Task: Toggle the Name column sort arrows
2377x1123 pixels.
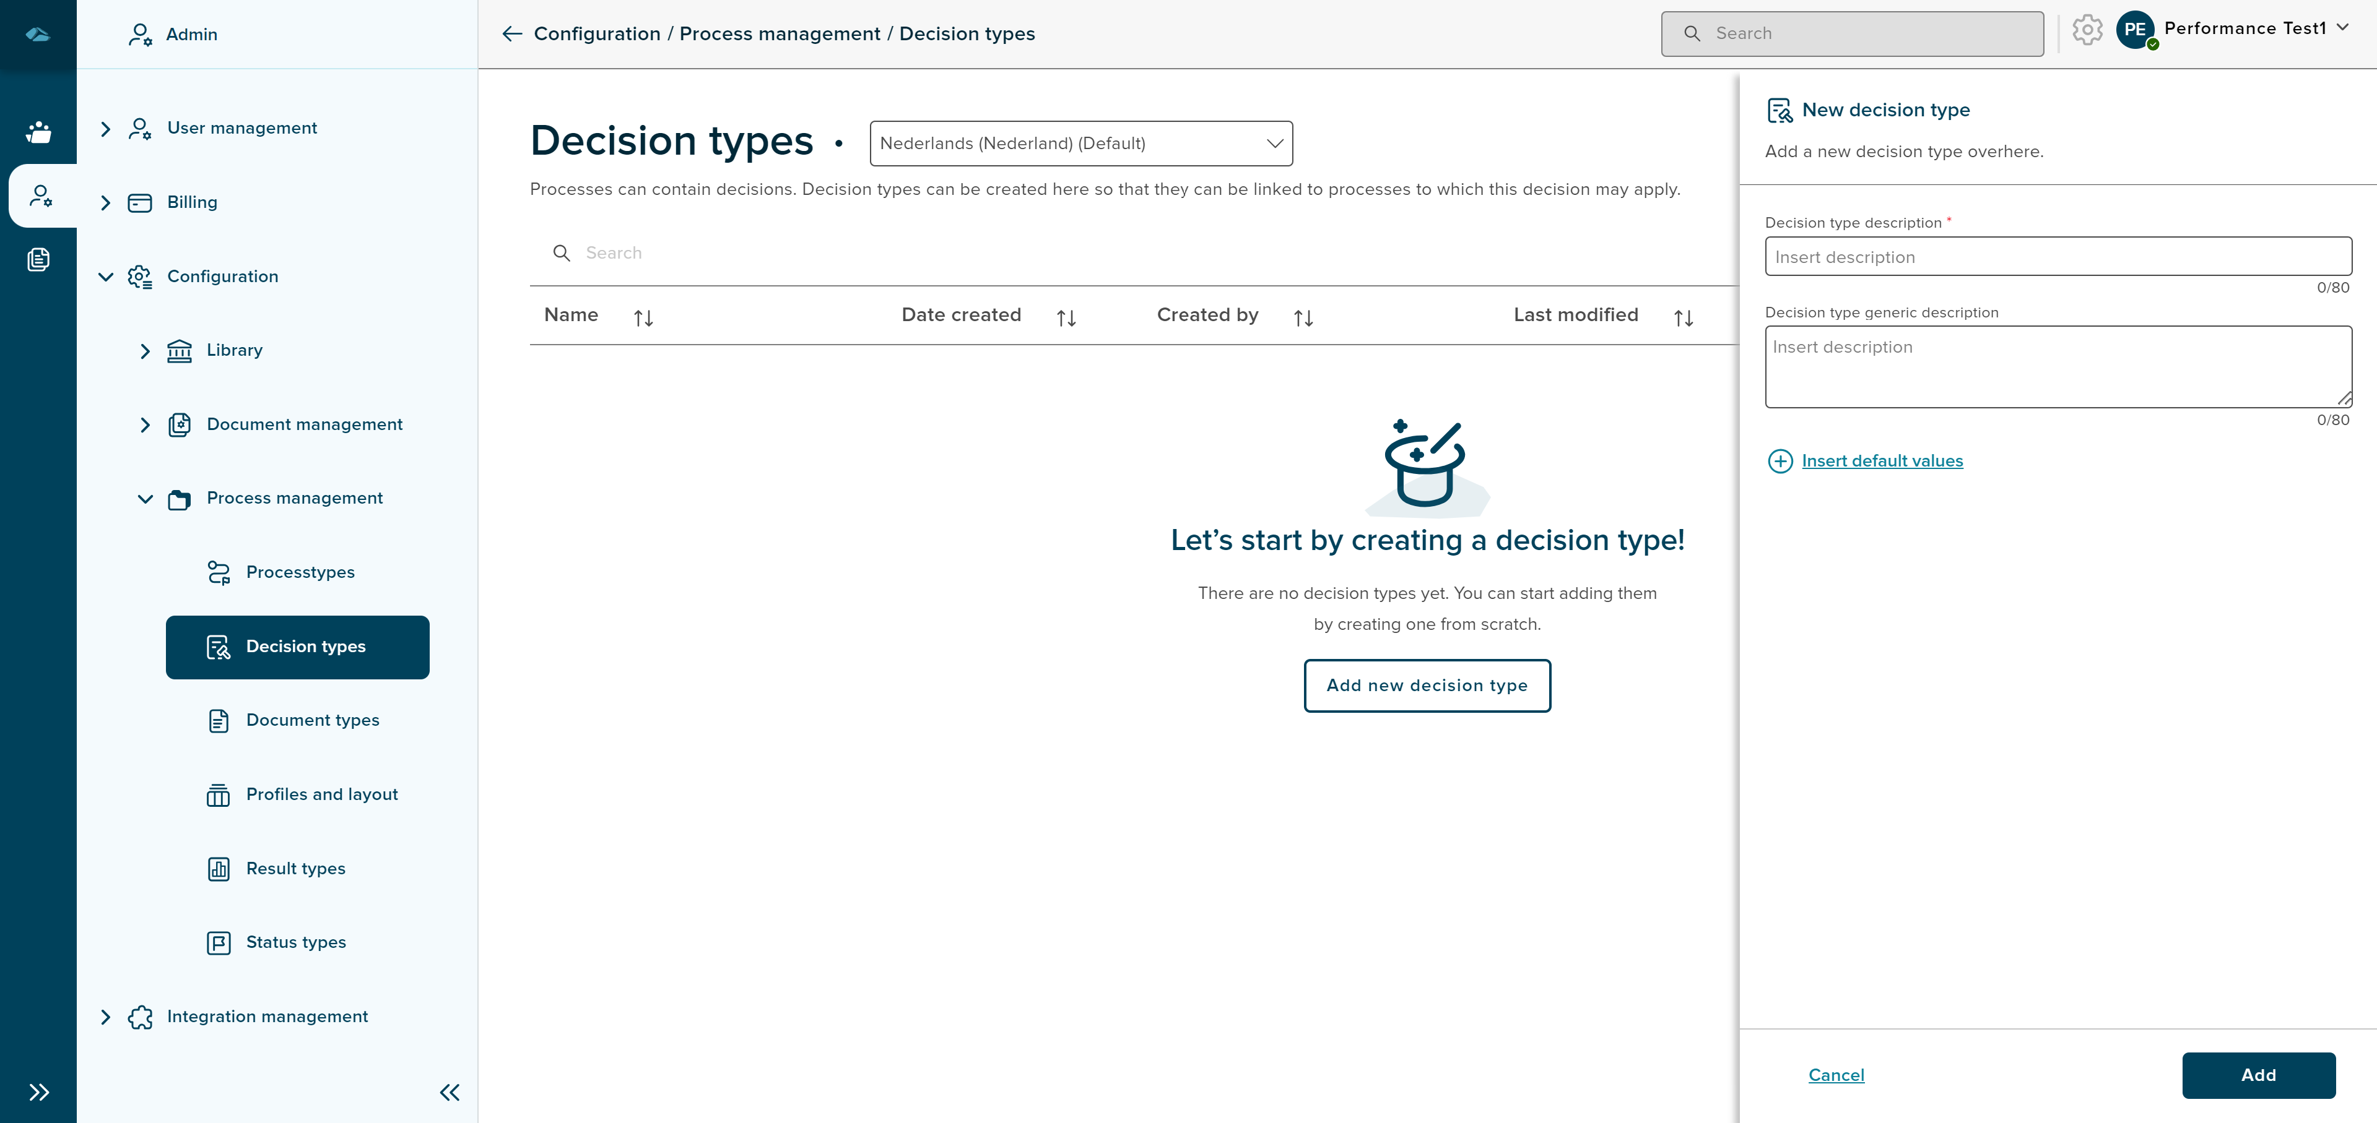Action: (643, 317)
